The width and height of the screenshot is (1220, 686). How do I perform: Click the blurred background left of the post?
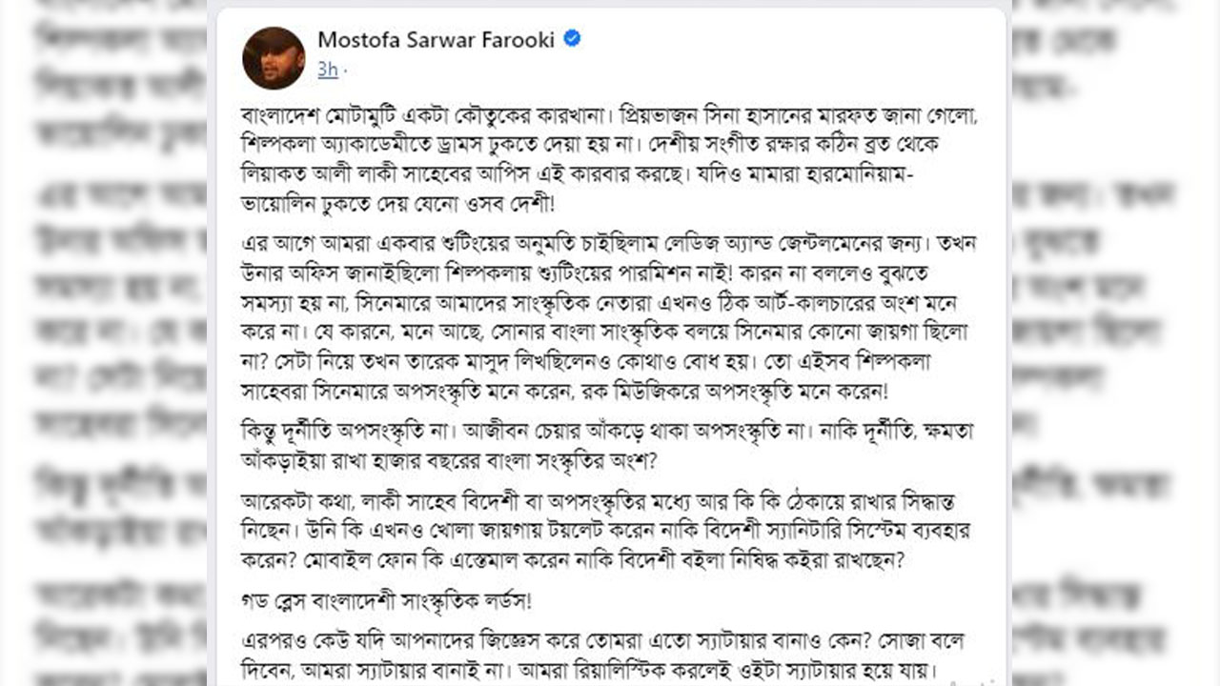click(x=105, y=343)
